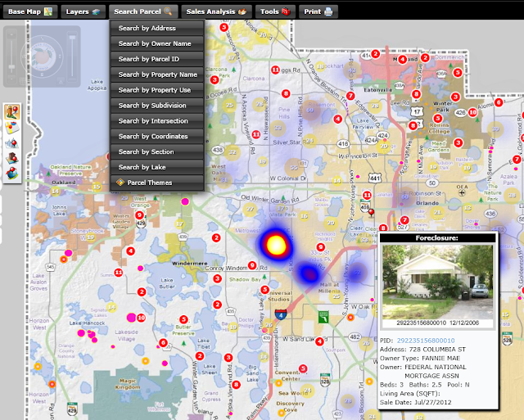Click the up-arrow button in navigation panel
The width and height of the screenshot is (524, 420).
tap(61, 80)
